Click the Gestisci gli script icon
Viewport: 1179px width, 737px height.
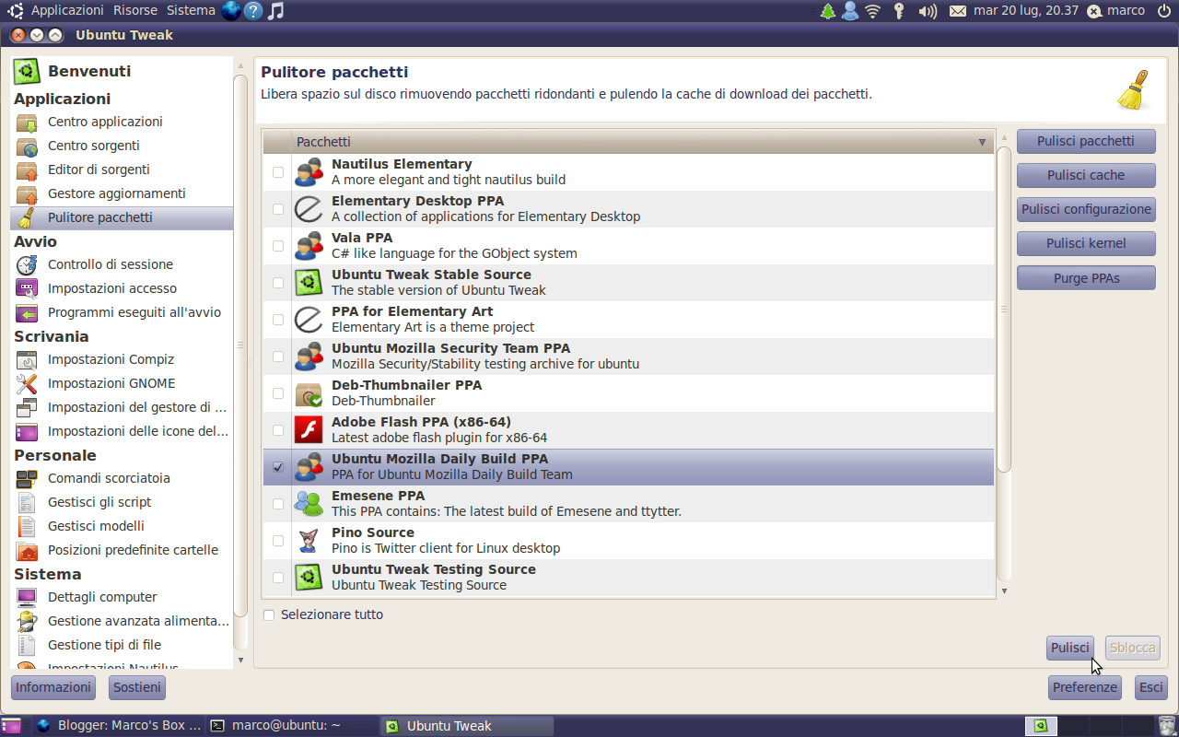tap(28, 502)
